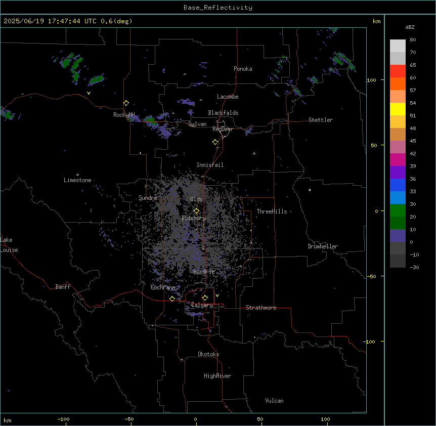This screenshot has width=436, height=426.
Task: Click the RockyMH label
Action: 124,115
